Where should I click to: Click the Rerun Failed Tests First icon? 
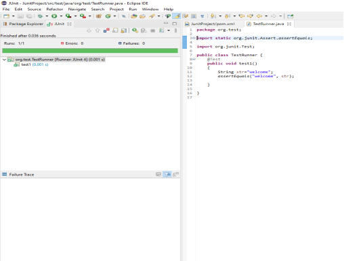(x=144, y=31)
